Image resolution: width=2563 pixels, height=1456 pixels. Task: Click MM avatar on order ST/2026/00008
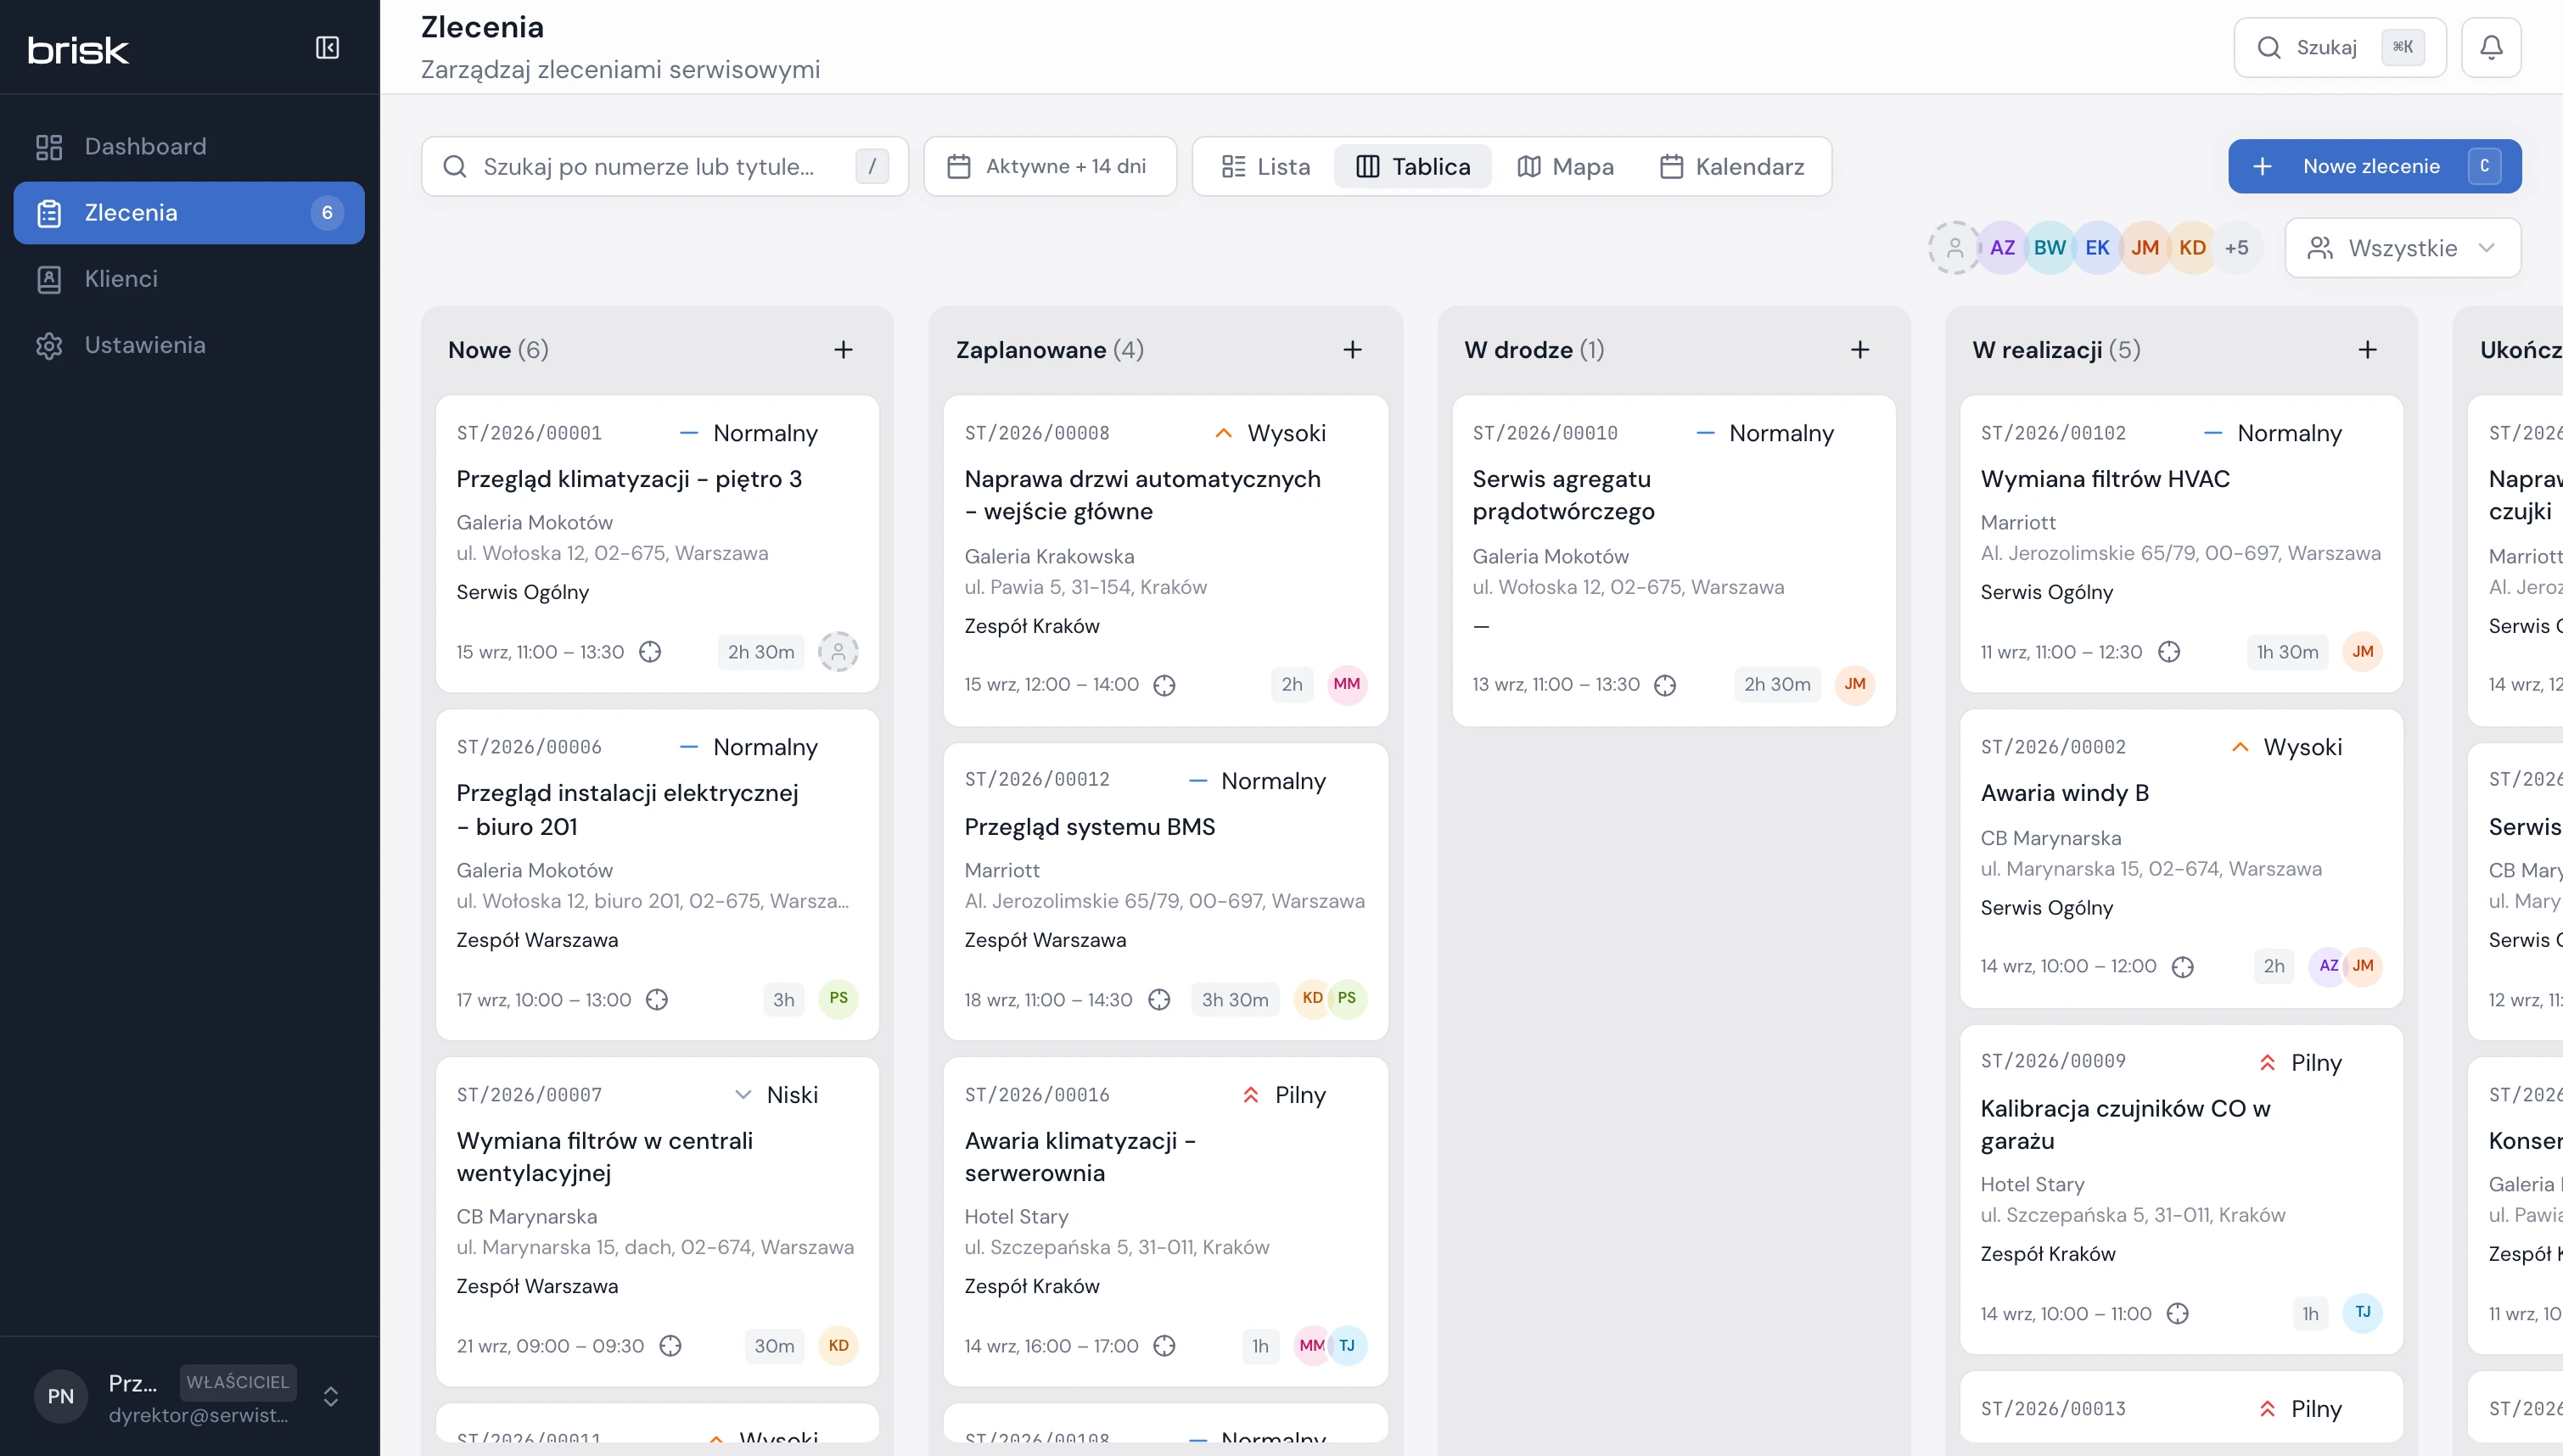tap(1346, 684)
